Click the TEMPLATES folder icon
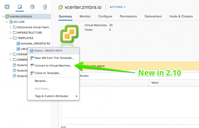The width and height of the screenshot is (199, 128). point(14,38)
